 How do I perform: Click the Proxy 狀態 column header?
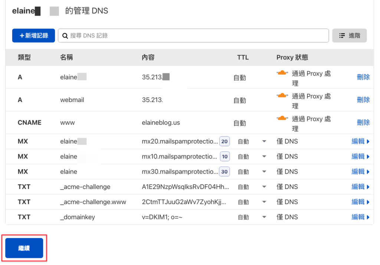[x=292, y=58]
